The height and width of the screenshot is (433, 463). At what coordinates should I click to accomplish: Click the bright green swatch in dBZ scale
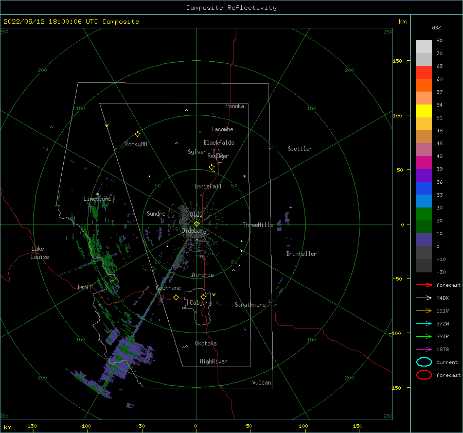point(424,214)
